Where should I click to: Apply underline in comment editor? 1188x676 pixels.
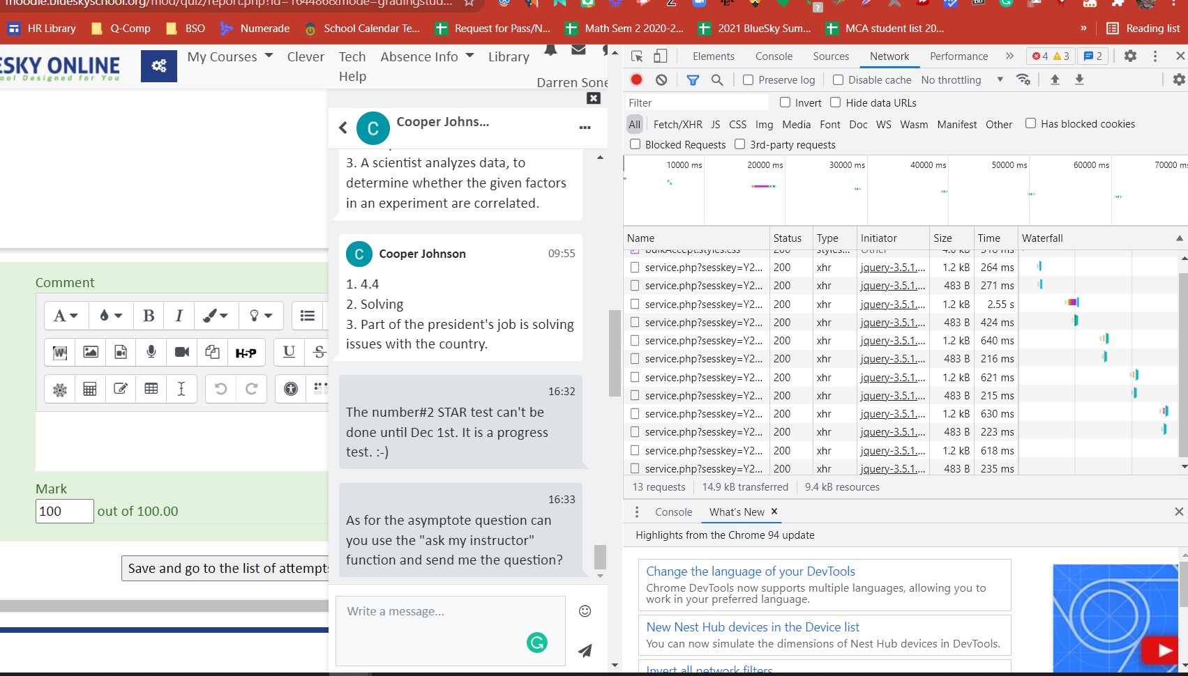pos(289,352)
